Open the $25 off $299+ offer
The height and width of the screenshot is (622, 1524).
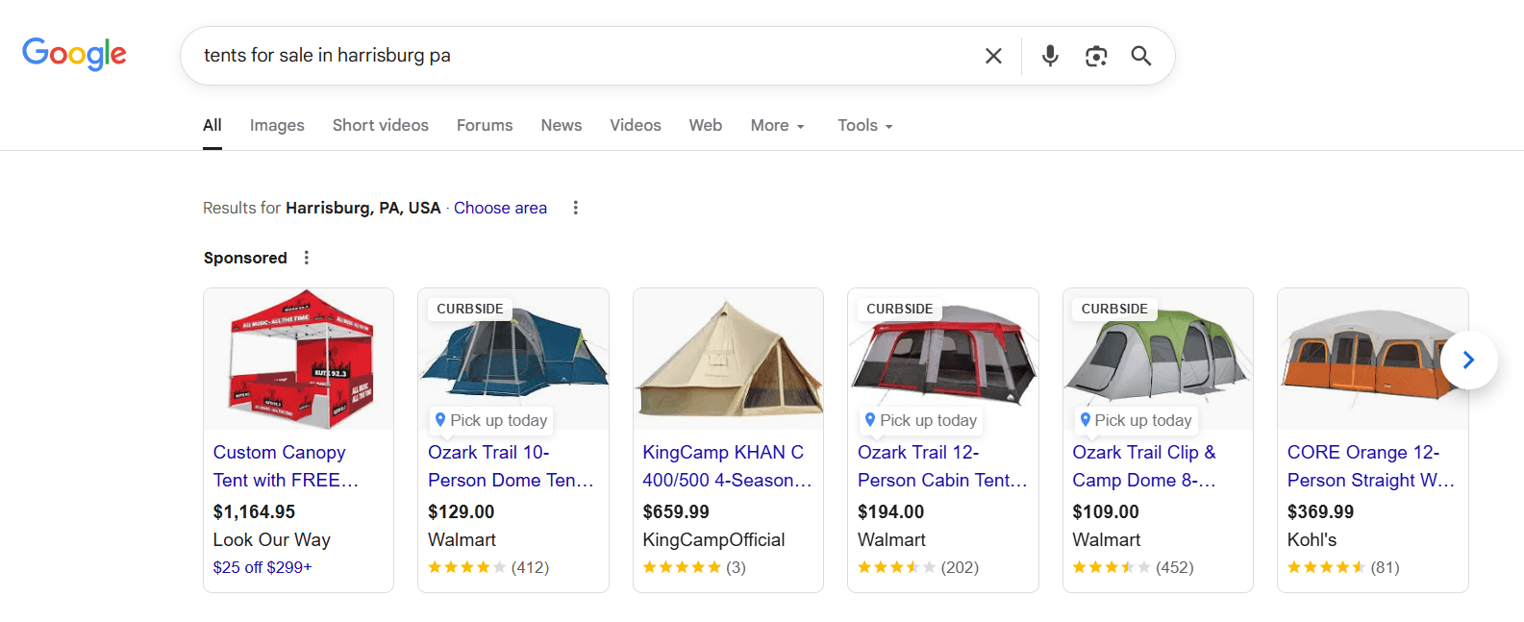(x=262, y=567)
